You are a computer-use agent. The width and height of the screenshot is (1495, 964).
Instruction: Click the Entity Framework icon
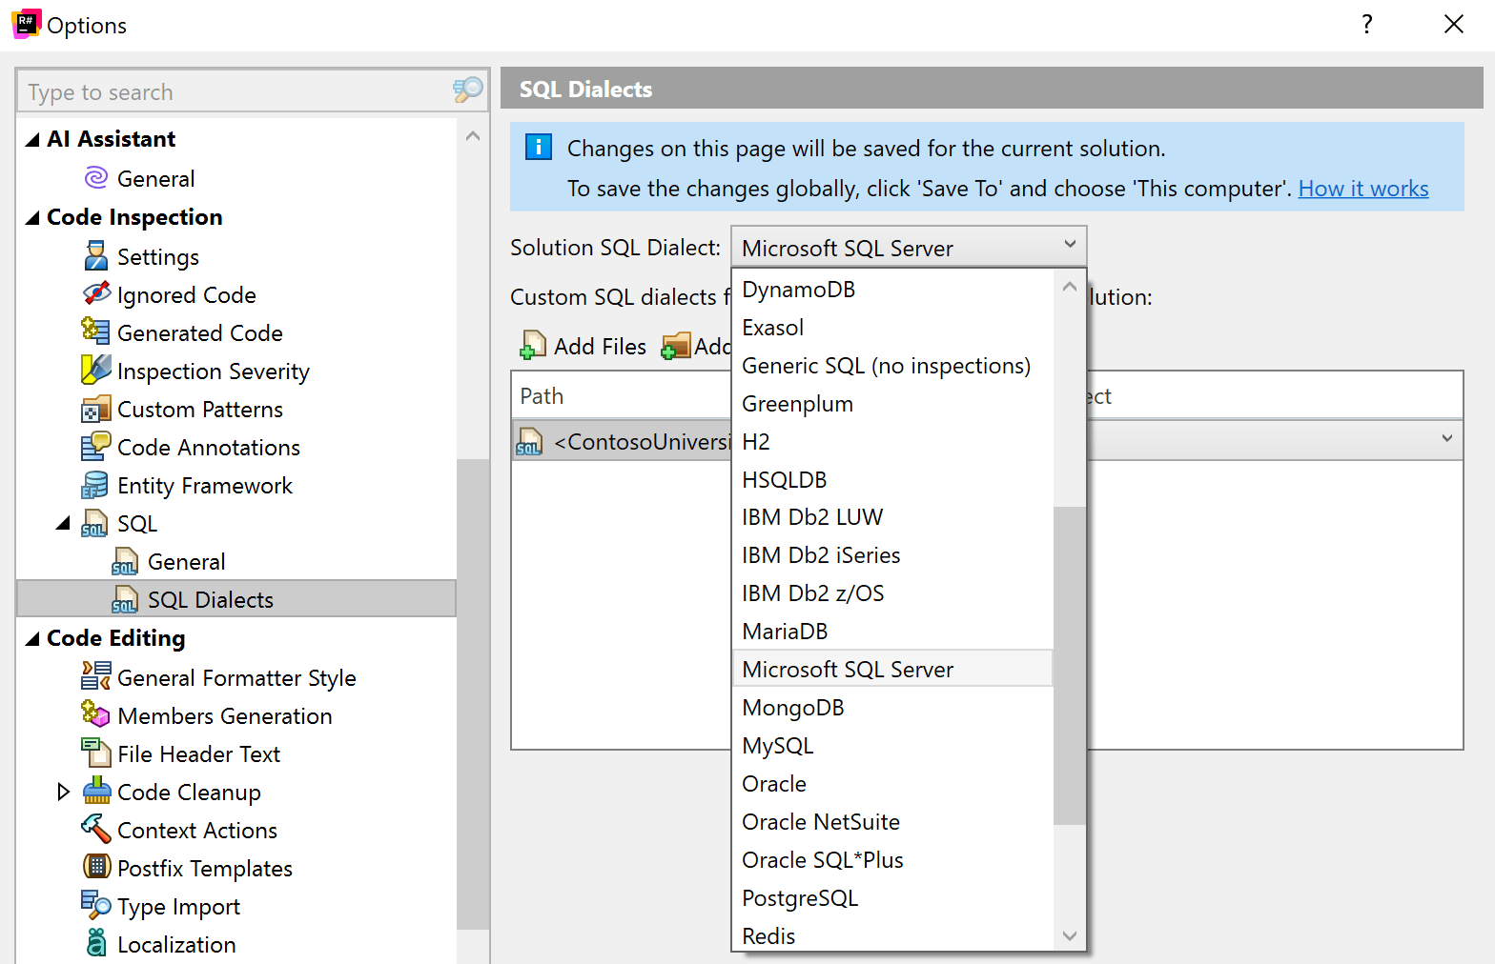(x=95, y=485)
